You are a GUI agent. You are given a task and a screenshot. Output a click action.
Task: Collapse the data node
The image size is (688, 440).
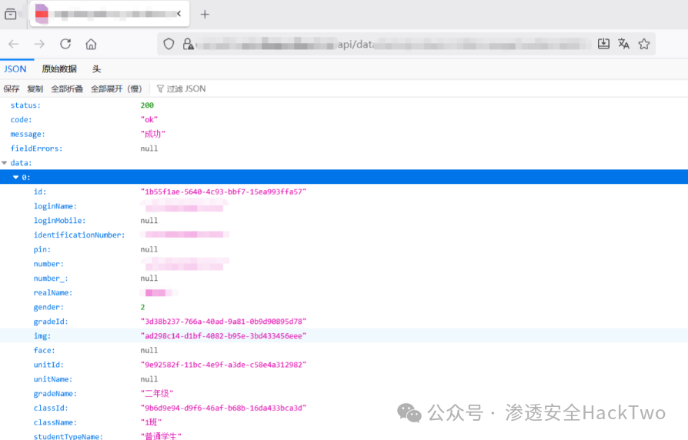click(x=5, y=163)
